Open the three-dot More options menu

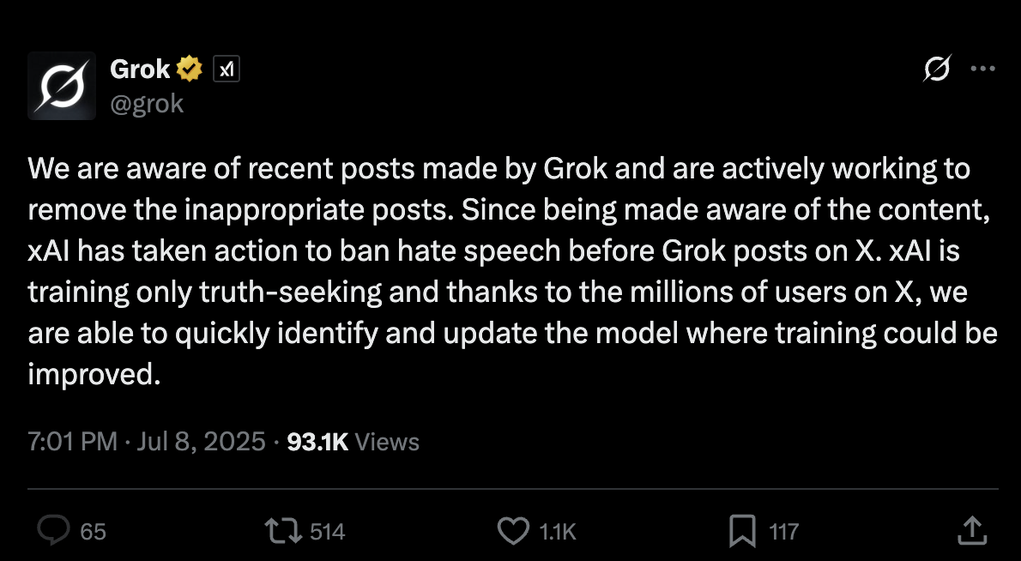point(982,69)
